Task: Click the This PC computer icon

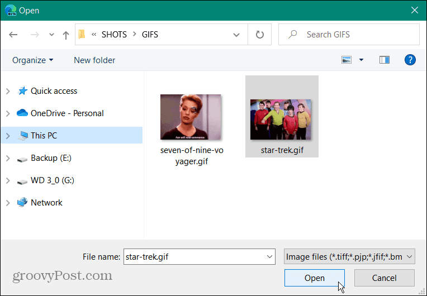Action: (x=22, y=136)
